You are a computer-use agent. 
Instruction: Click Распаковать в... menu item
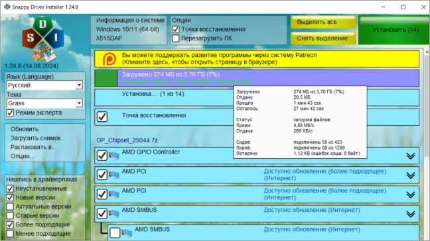tap(33, 147)
